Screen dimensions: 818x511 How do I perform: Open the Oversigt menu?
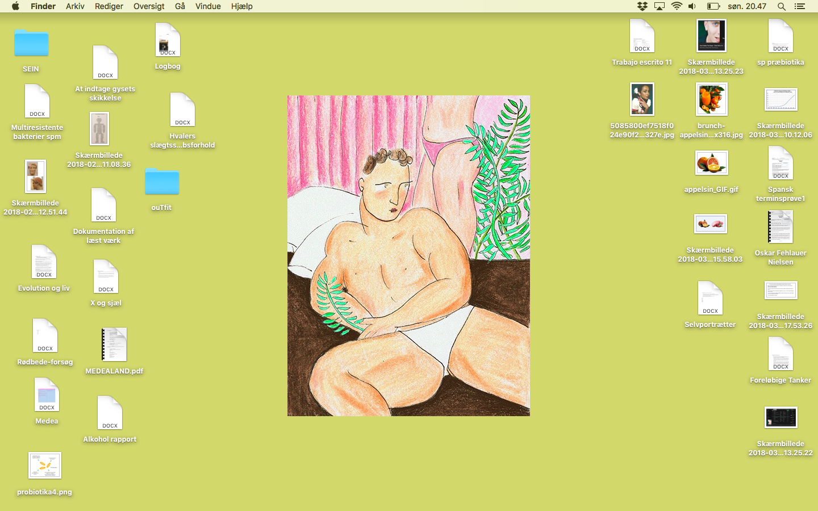pyautogui.click(x=149, y=6)
